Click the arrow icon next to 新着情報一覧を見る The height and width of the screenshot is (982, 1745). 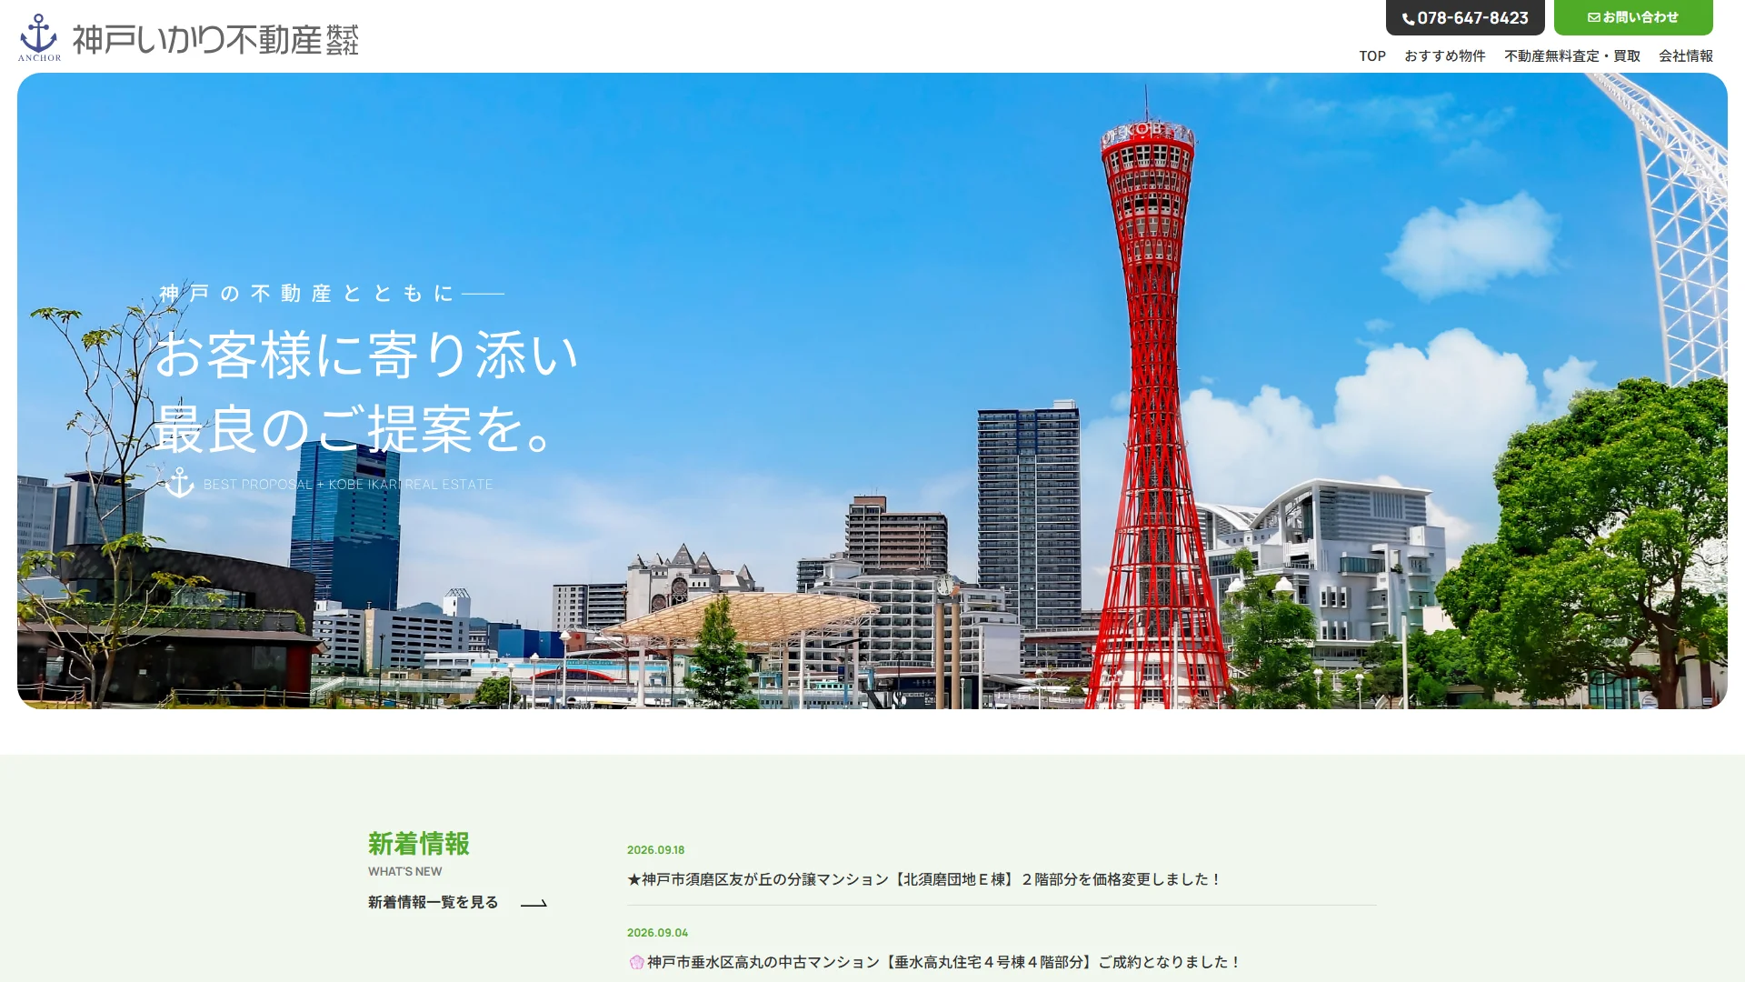tap(533, 903)
